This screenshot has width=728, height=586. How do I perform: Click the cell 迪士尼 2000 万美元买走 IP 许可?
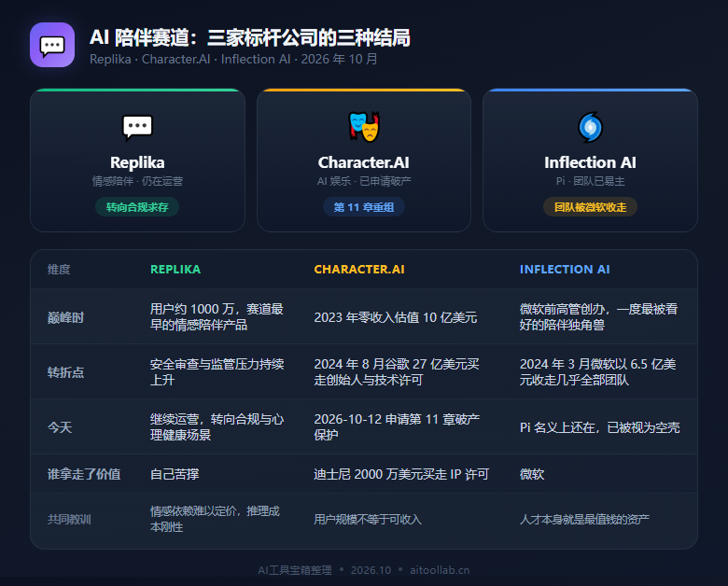click(x=401, y=474)
